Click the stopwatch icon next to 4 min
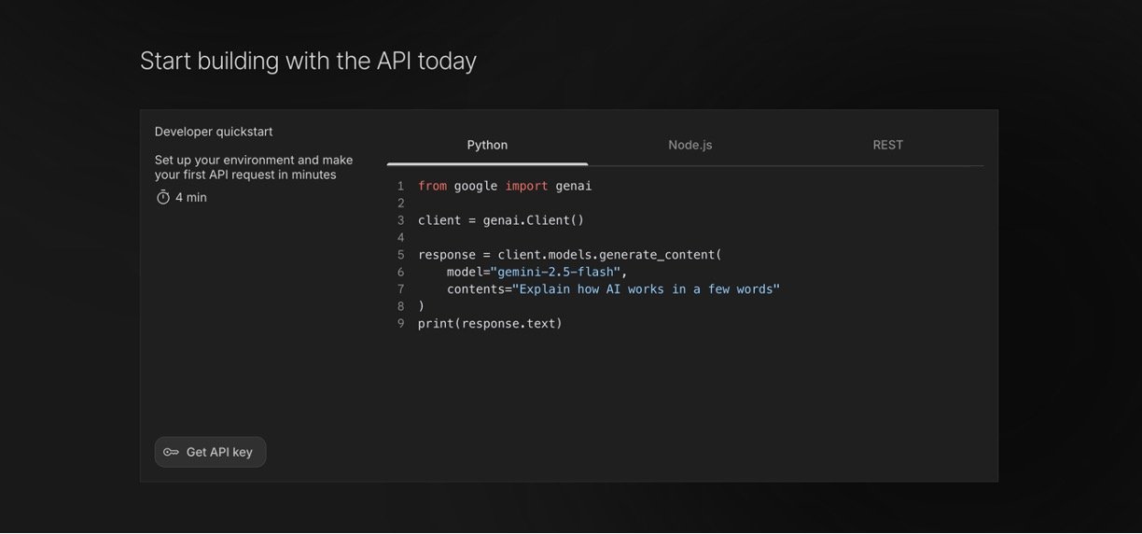The width and height of the screenshot is (1142, 534). click(x=163, y=197)
